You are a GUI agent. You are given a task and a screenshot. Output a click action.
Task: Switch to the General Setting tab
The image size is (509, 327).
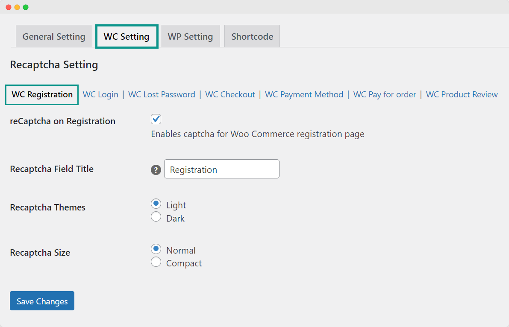tap(54, 36)
